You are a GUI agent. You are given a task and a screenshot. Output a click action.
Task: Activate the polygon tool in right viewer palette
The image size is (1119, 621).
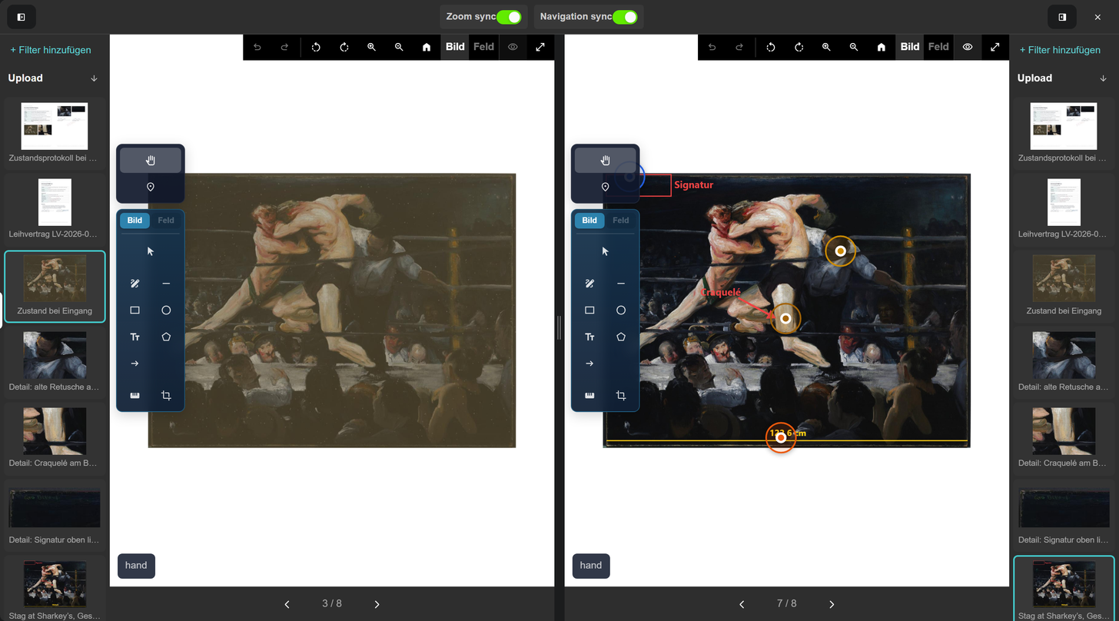(621, 337)
